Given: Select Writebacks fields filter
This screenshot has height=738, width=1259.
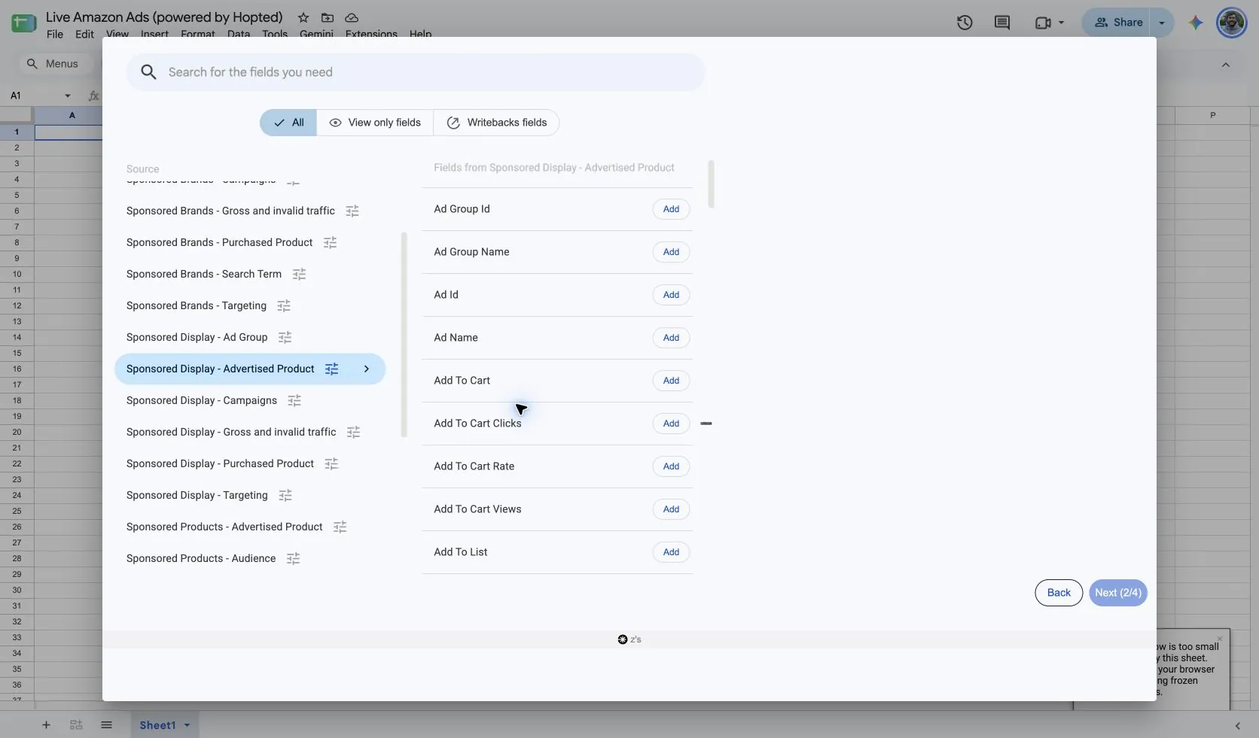Looking at the screenshot, I should (496, 123).
